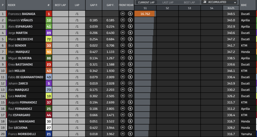Click Alex Marquez's rear tyre S icon
Viewport: 257px width, 137px height.
[130, 90]
